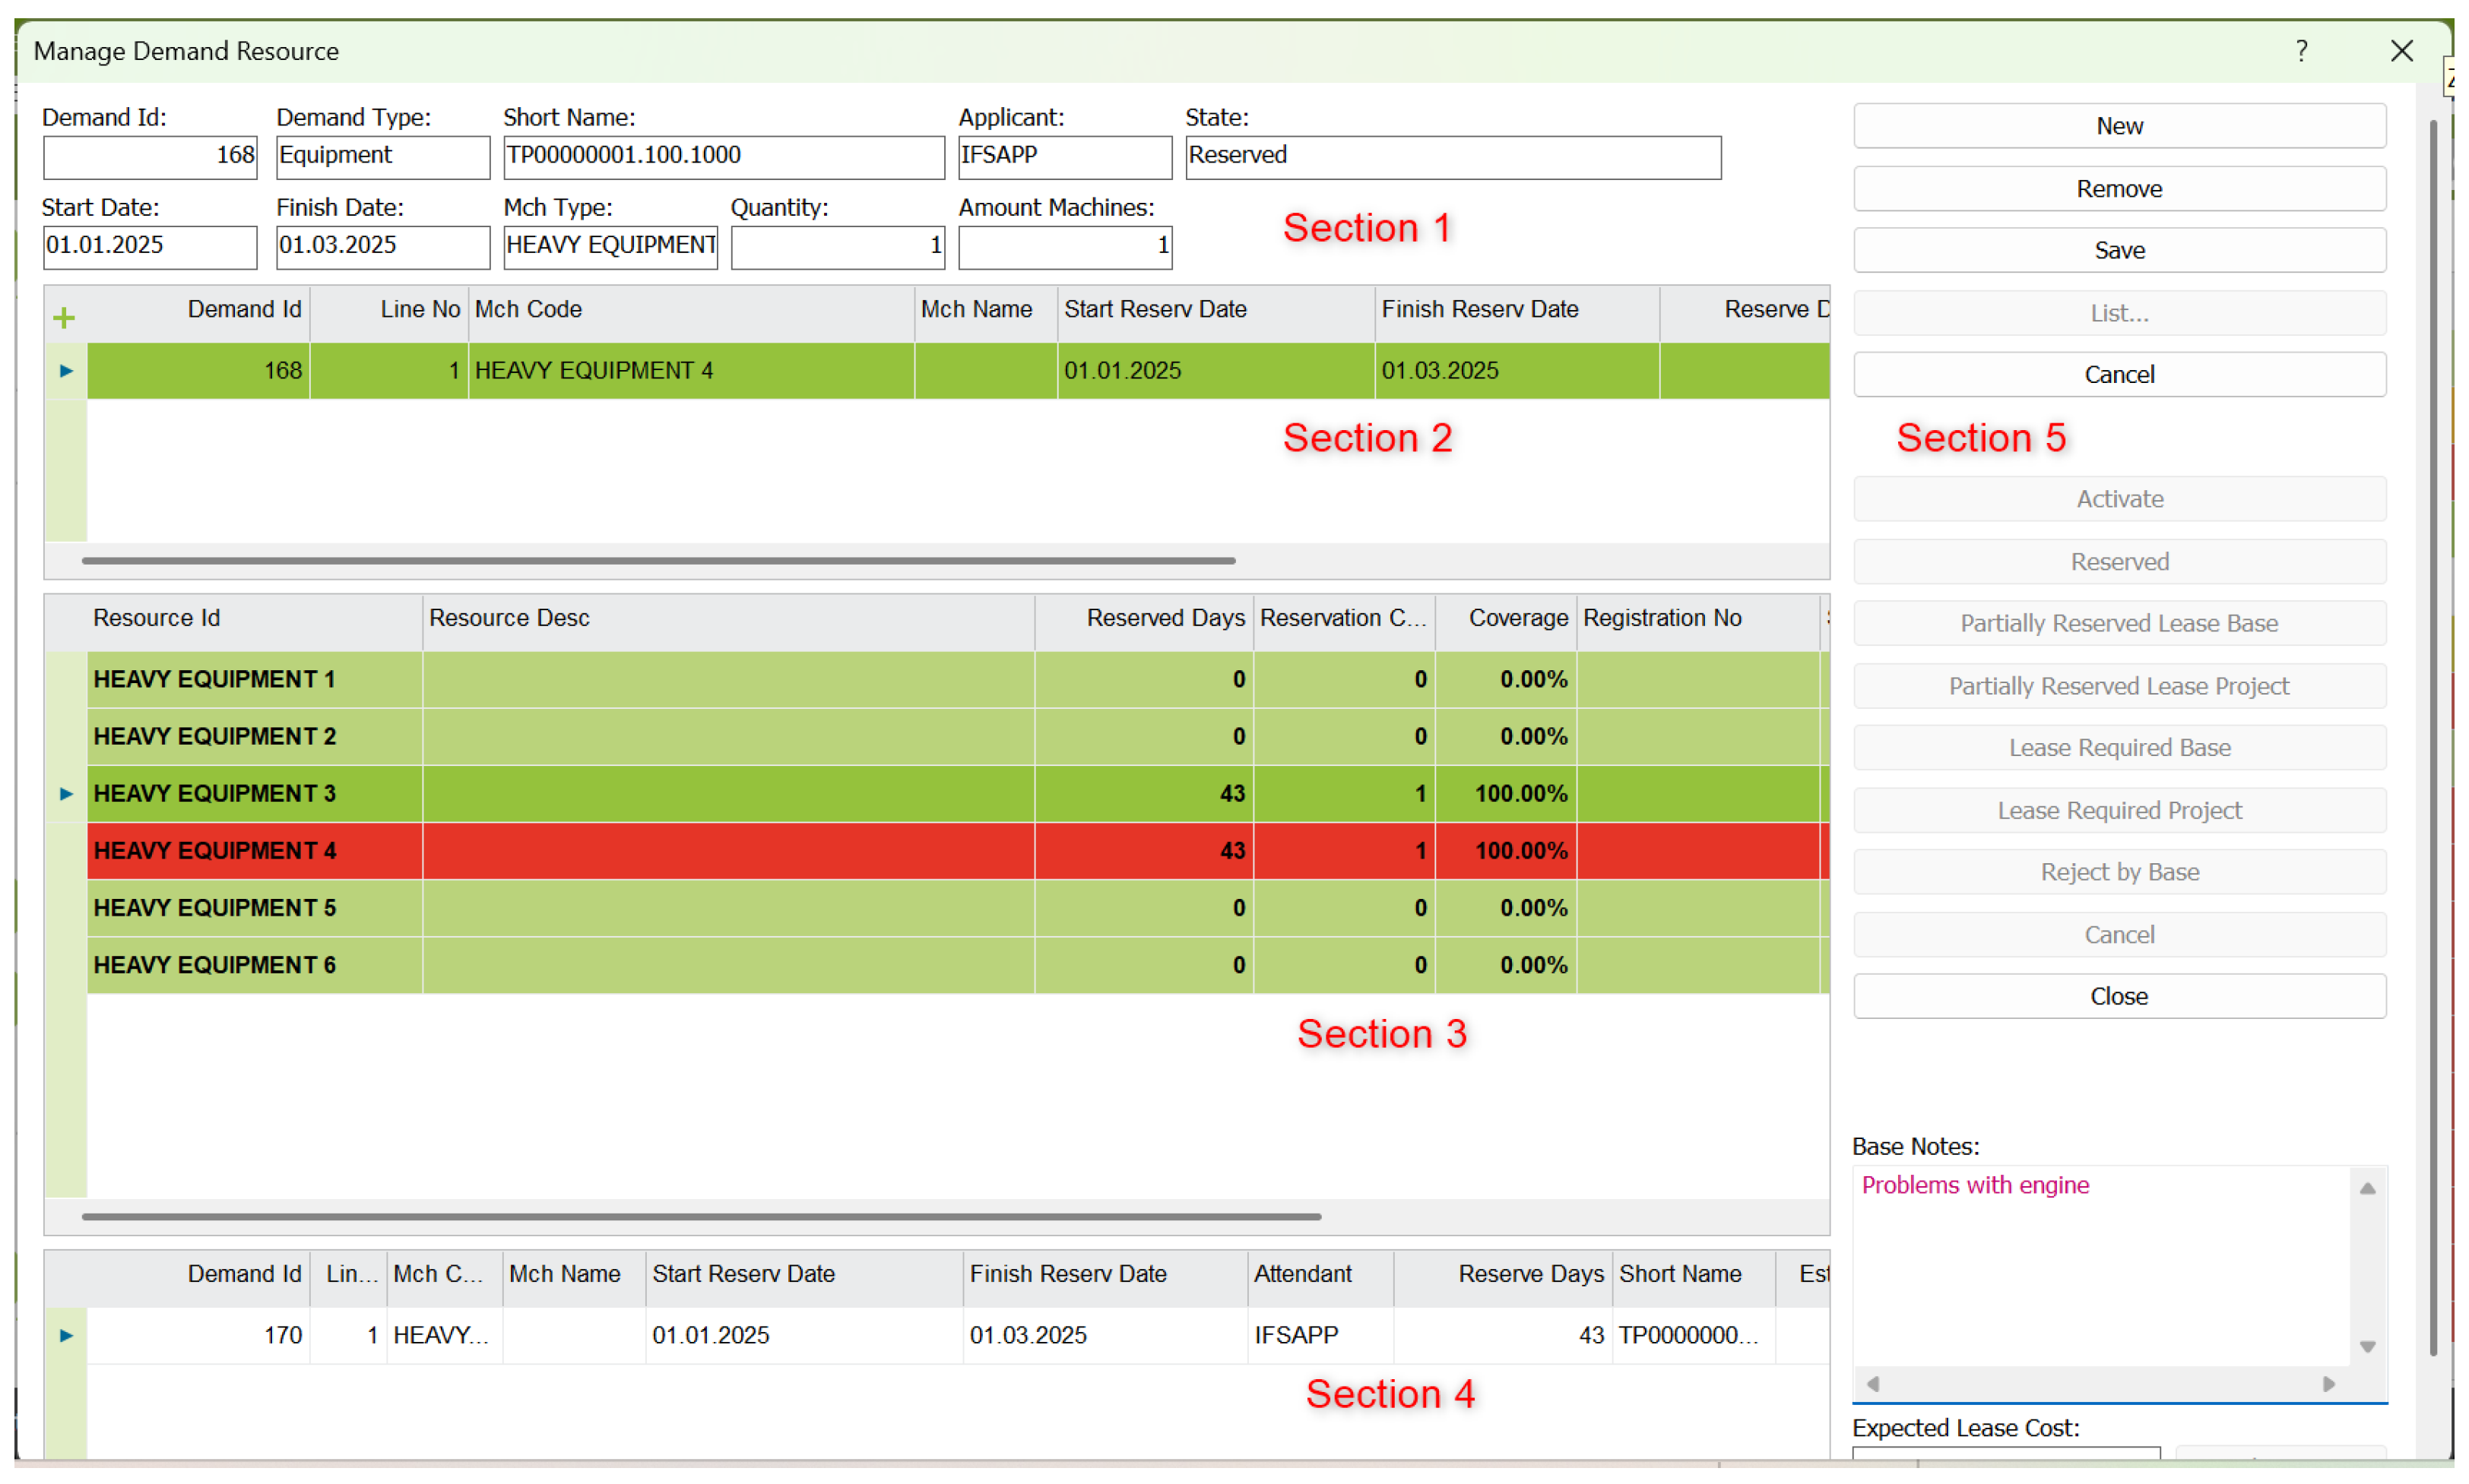The height and width of the screenshot is (1484, 2469).
Task: Click the Cancel button above Close
Action: point(2119,935)
